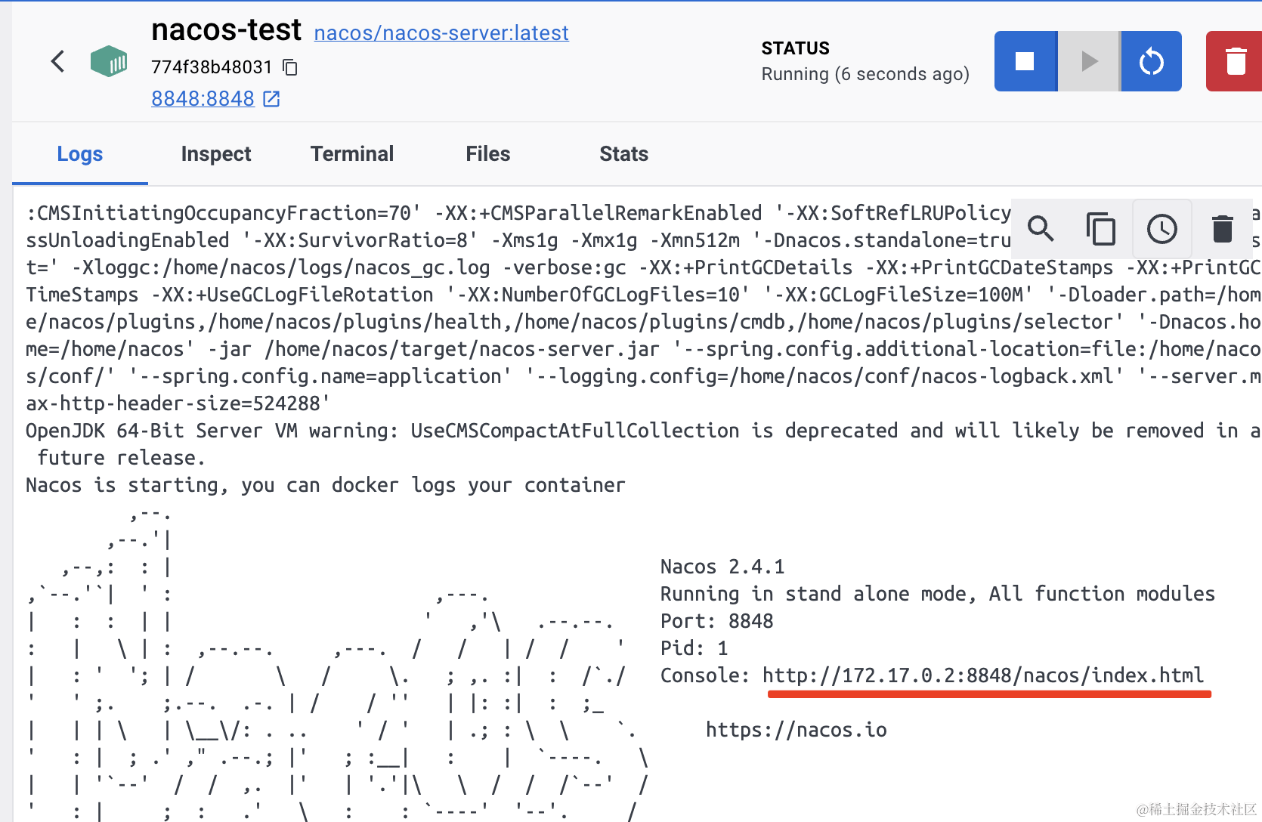Screen dimensions: 1262x822
Task: Click the underlined Console URL in logs
Action: 982,675
